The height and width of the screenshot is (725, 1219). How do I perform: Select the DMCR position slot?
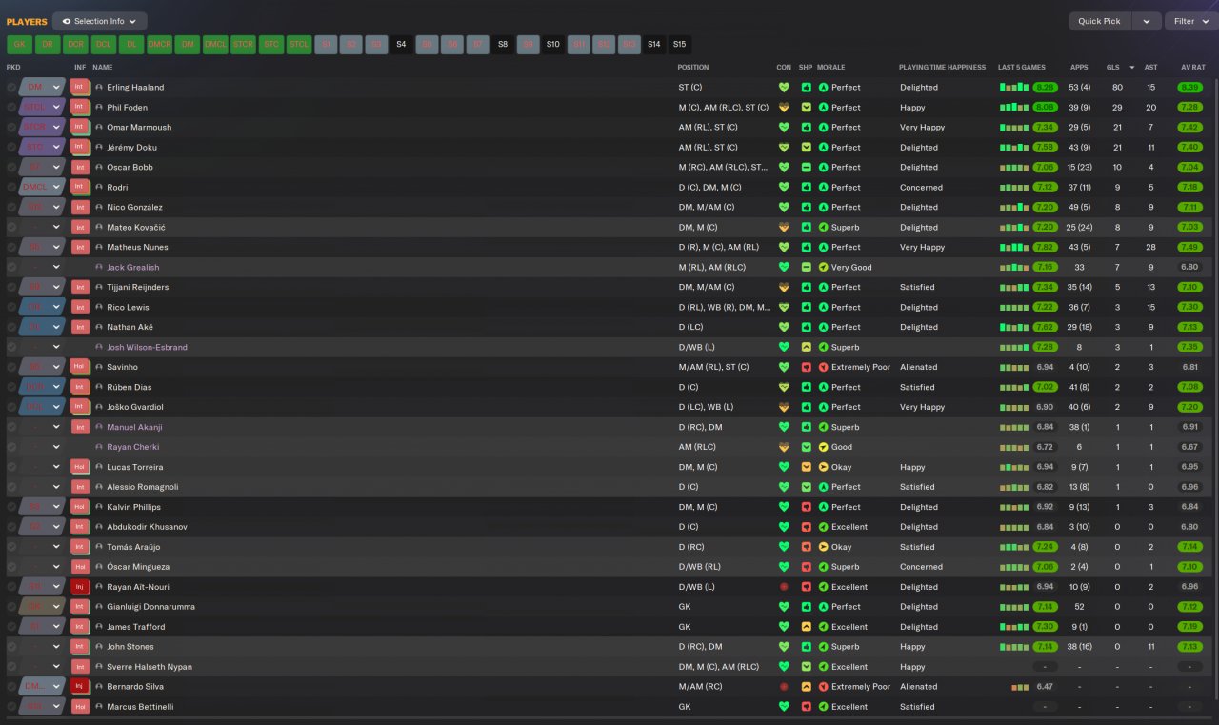tap(159, 44)
